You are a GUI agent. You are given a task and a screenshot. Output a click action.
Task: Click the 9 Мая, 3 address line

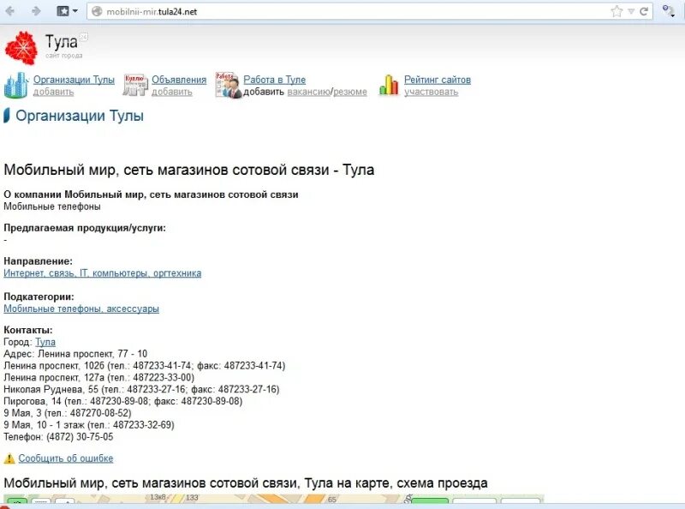coord(68,413)
